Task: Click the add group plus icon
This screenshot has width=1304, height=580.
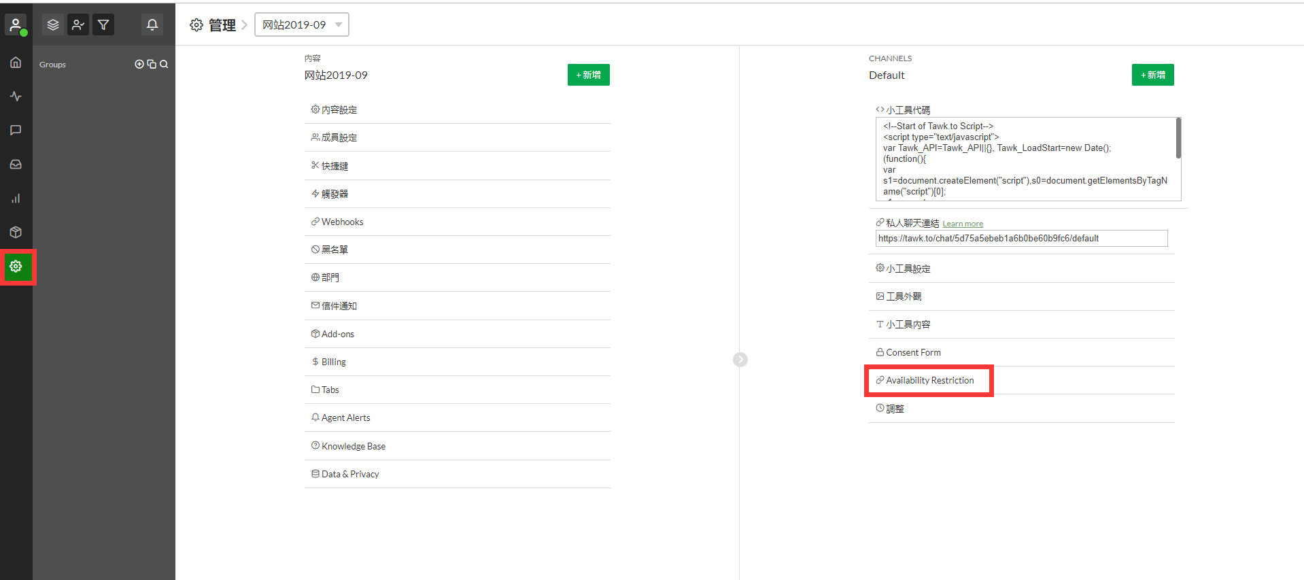Action: [139, 65]
